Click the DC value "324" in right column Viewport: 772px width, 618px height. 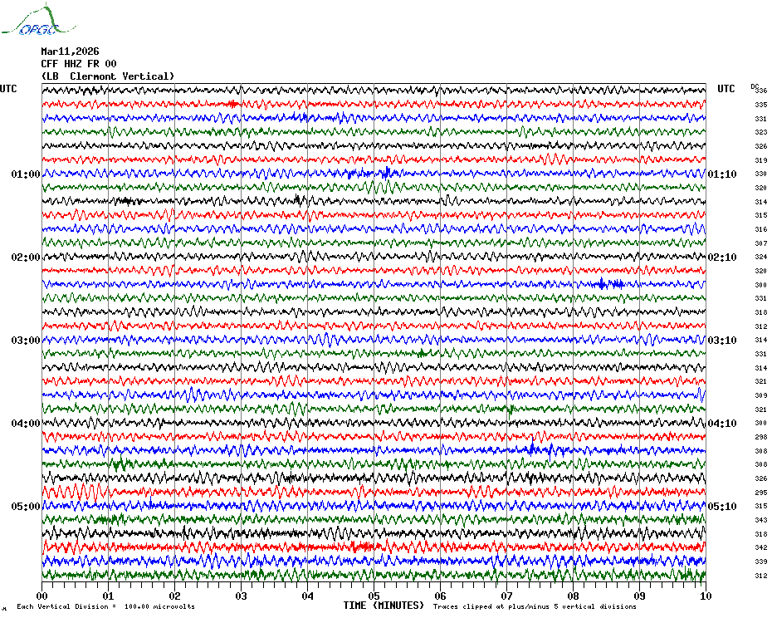[761, 257]
